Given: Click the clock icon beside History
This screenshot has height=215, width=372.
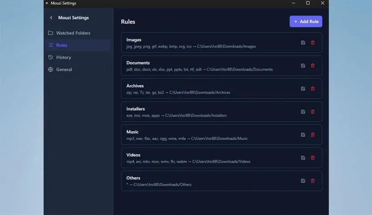Looking at the screenshot, I should [51, 57].
